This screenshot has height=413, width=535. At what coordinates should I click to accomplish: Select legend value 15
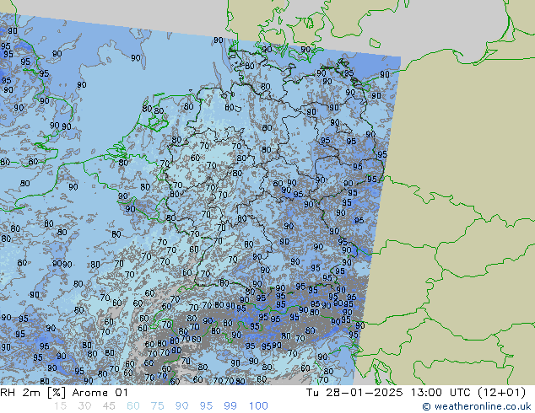coord(60,406)
